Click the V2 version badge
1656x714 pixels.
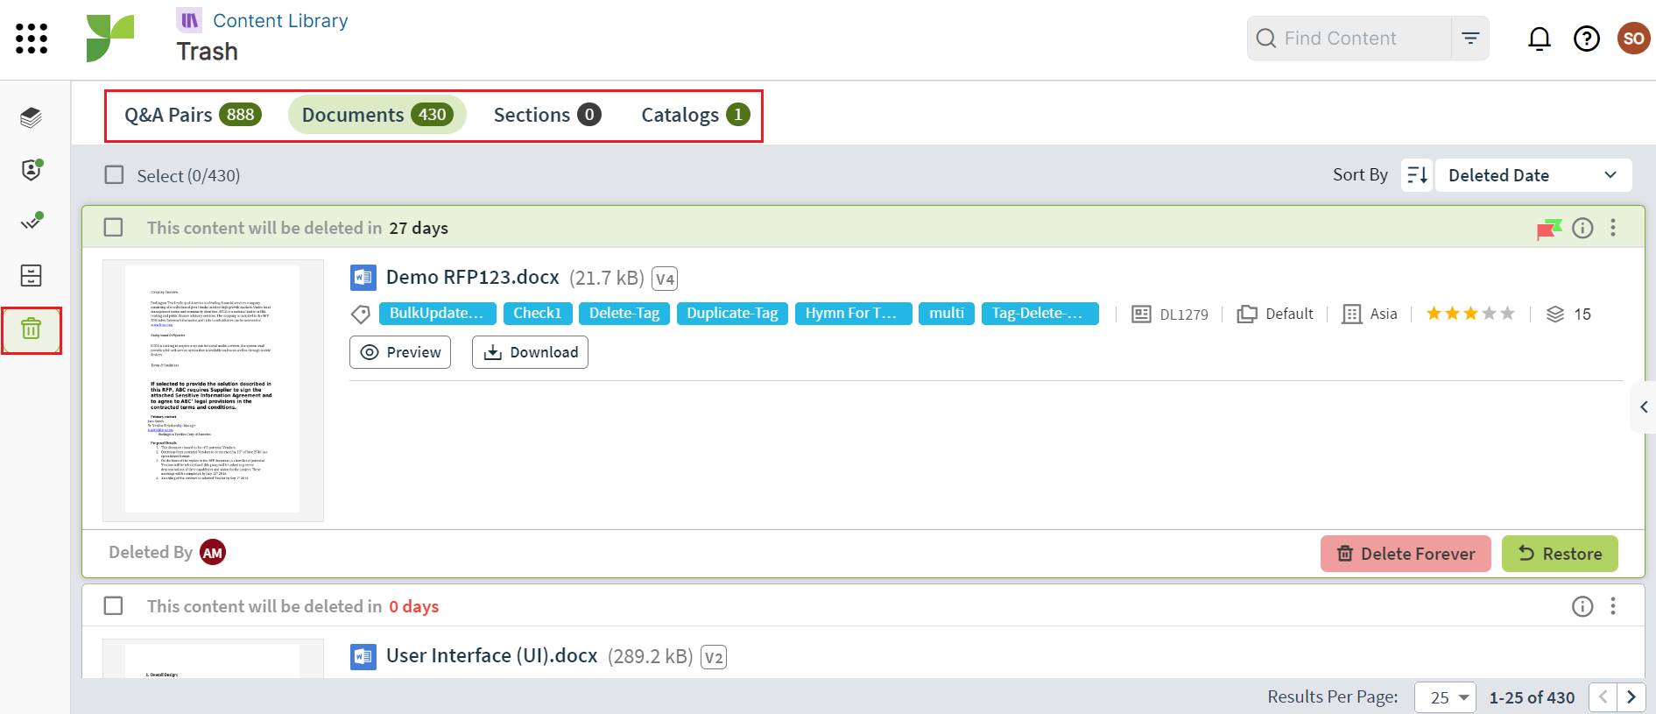point(714,657)
